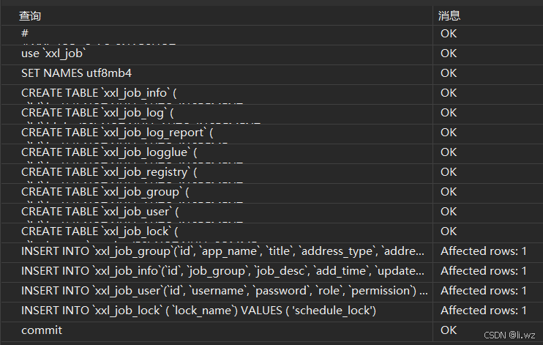The image size is (543, 345).
Task: Select INSERT INTO `xxl_job_lock` query row
Action: [x=198, y=311]
